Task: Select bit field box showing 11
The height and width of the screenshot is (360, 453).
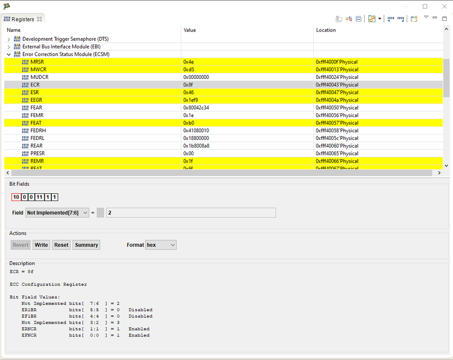Action: click(39, 197)
